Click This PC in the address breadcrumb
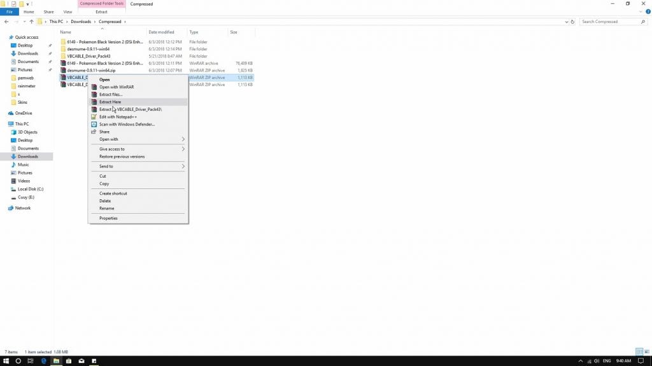This screenshot has width=652, height=366. point(56,22)
